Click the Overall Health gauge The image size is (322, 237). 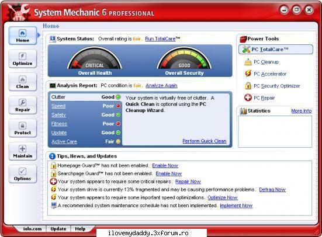(95, 58)
